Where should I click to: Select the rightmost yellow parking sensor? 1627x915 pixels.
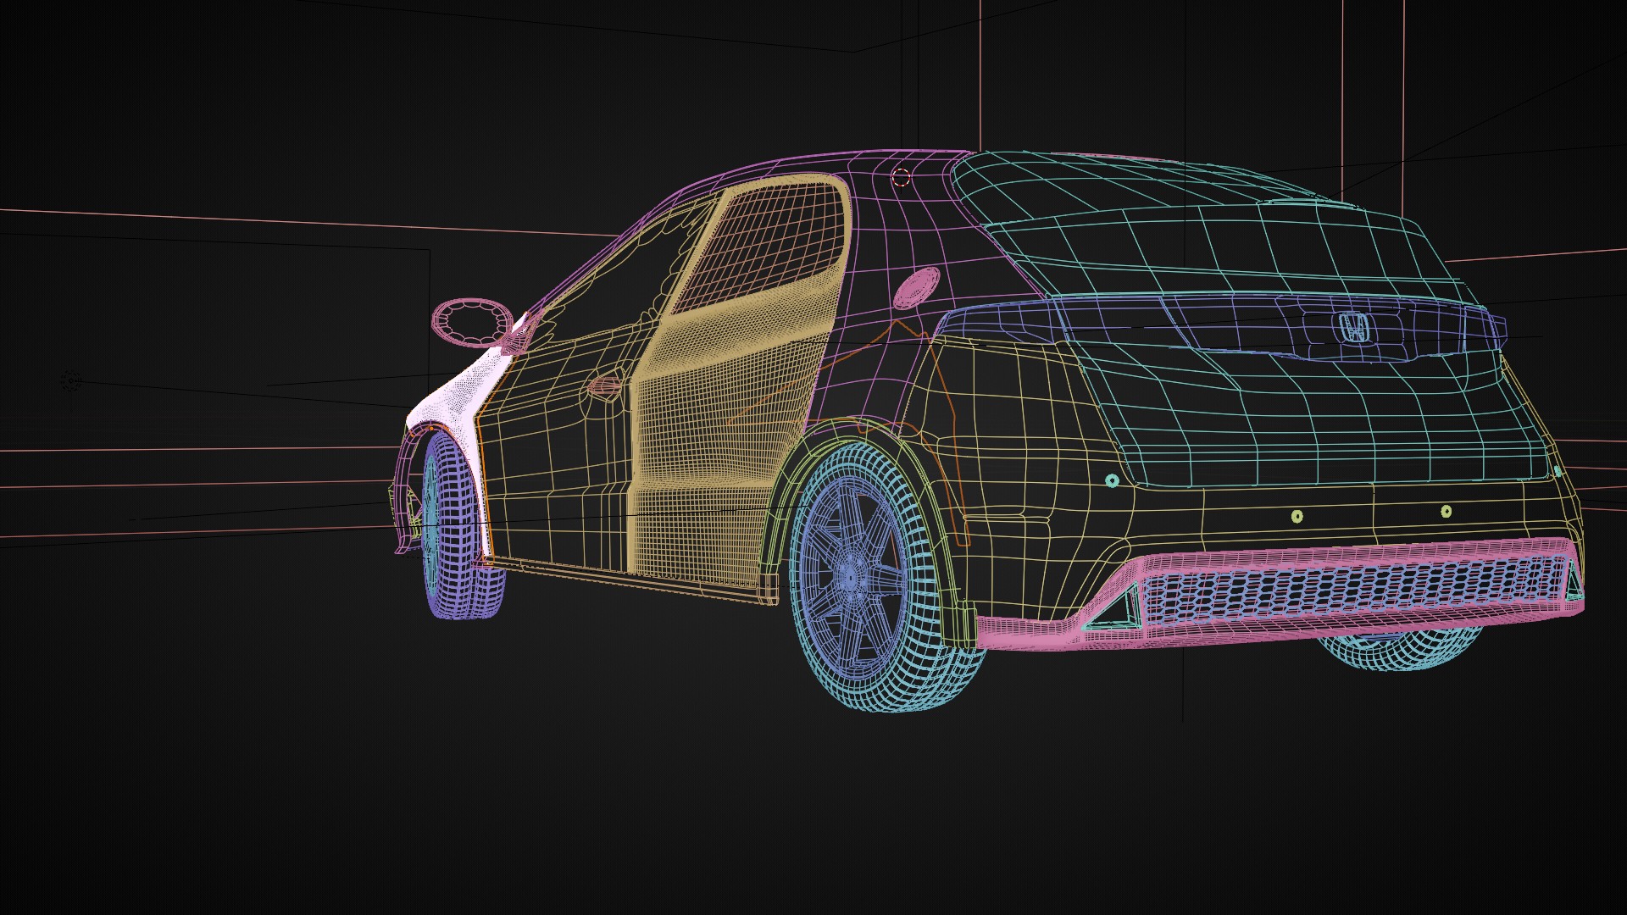(x=1447, y=511)
